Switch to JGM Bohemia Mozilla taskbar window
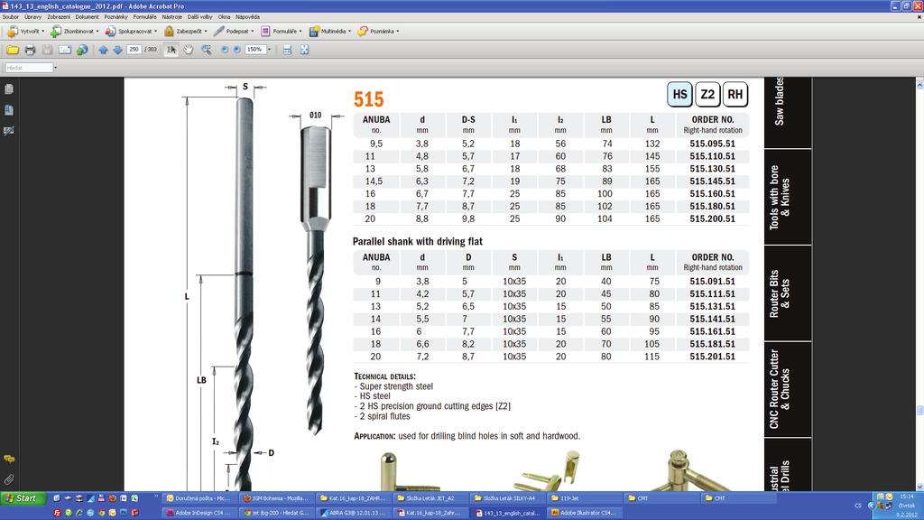924x520 pixels. (x=276, y=498)
